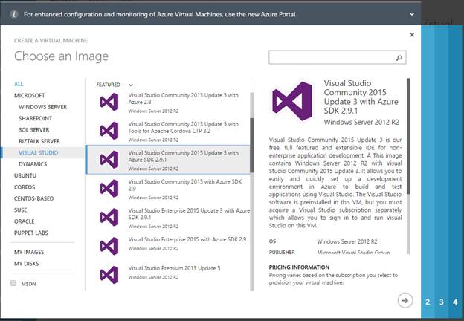Select the SQL SERVER category
This screenshot has width=464, height=321.
[x=33, y=130]
